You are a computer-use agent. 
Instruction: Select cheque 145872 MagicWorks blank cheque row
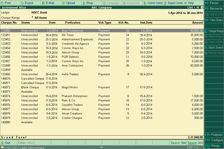(102, 87)
